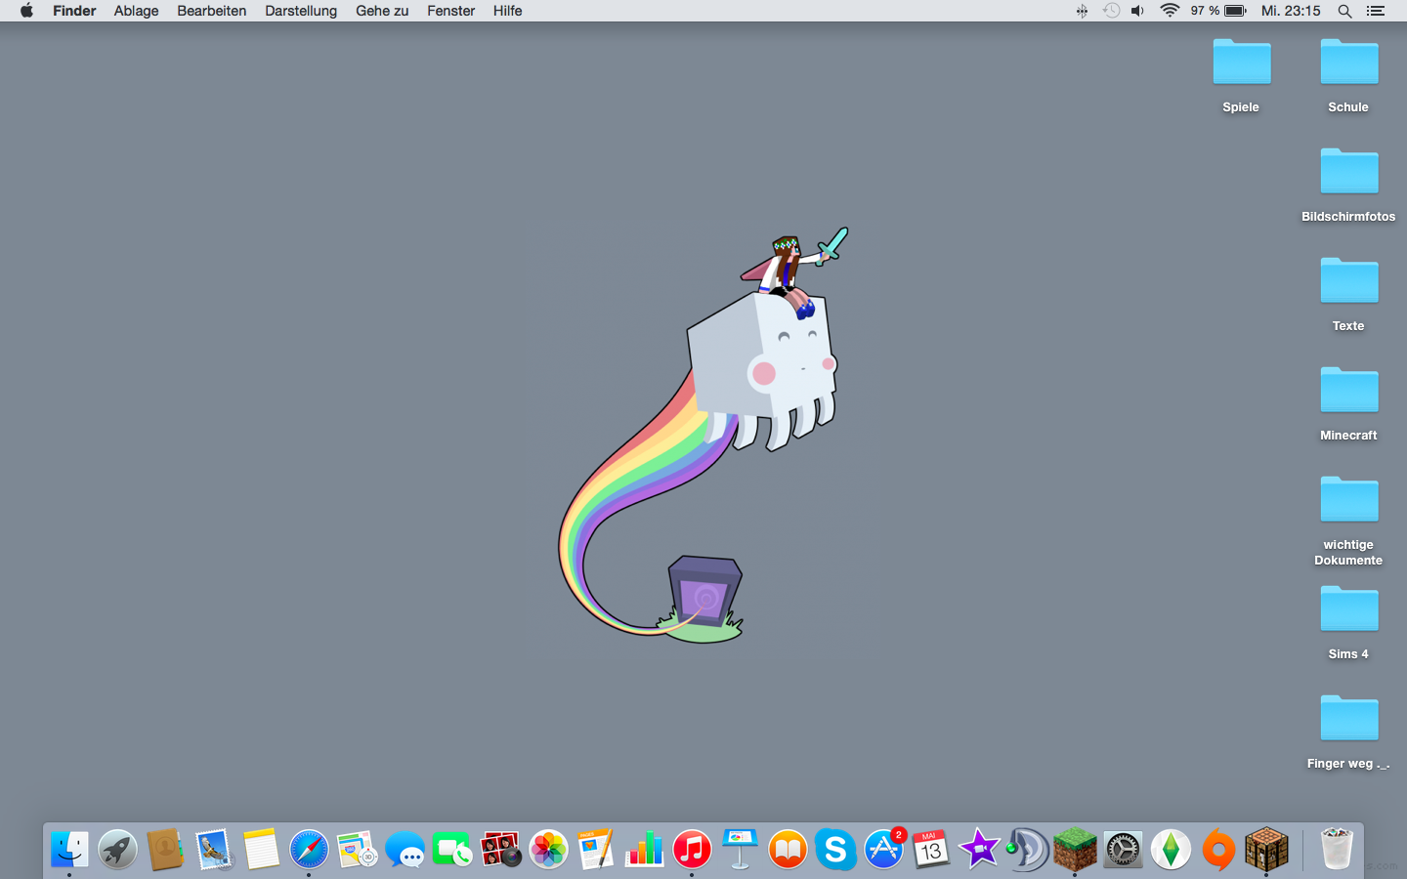
Task: Open Safari from the dock
Action: [309, 850]
